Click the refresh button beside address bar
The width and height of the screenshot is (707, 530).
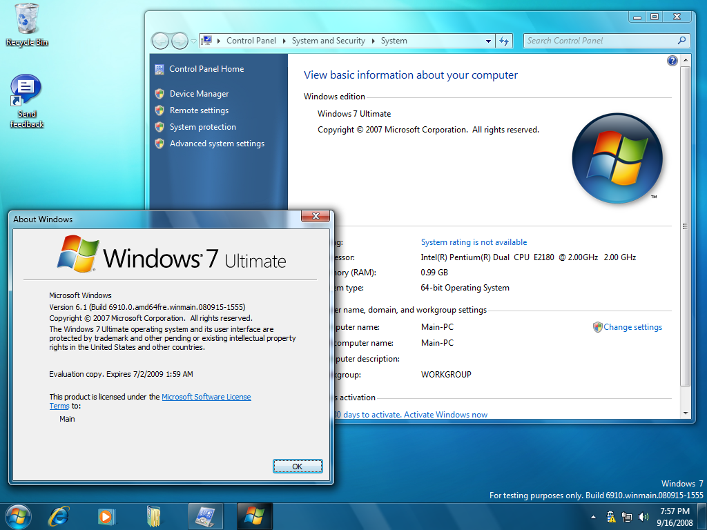[x=504, y=41]
